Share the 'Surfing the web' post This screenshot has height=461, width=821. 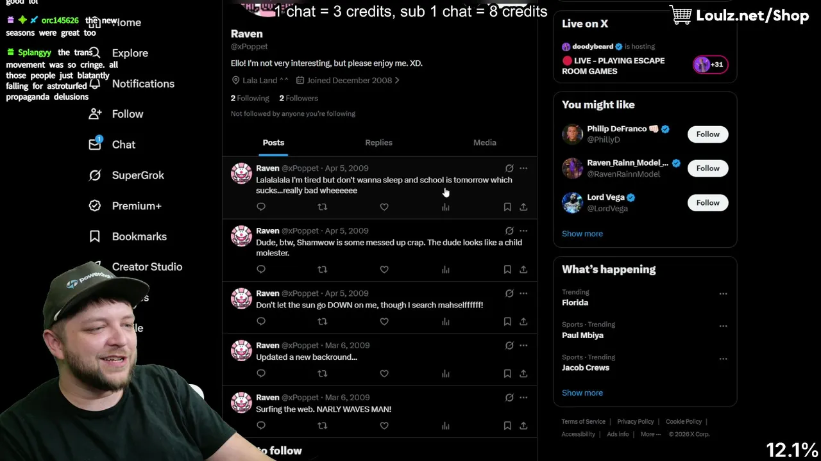(523, 425)
